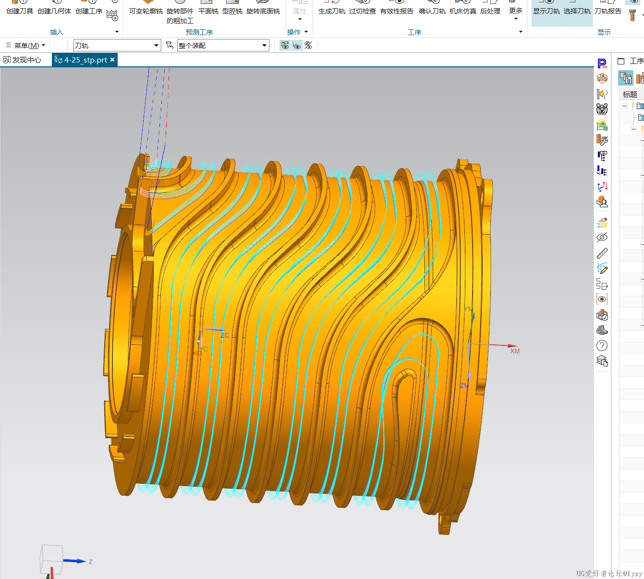The width and height of the screenshot is (644, 579).
Task: Open the tool-with-wrench icon in resource bar
Action: pyautogui.click(x=602, y=140)
